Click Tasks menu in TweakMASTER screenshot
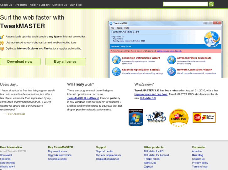Screen dimensions: 228x170 tap(119, 28)
